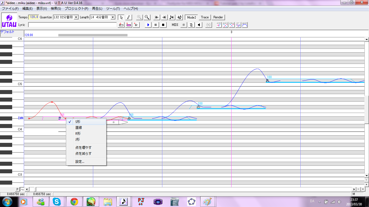Switch to the arrow selection tool
369x207 pixels.
pyautogui.click(x=121, y=17)
